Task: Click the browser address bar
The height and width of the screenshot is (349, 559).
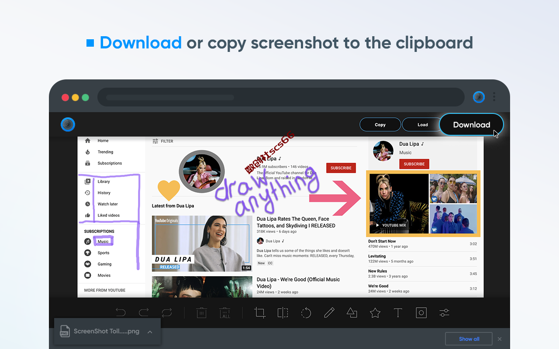Action: (281, 97)
